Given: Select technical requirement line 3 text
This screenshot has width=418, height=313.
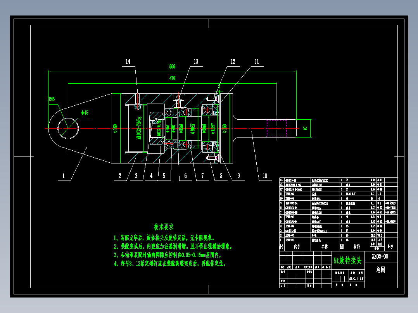Looking at the screenshot, I should pos(168,255).
